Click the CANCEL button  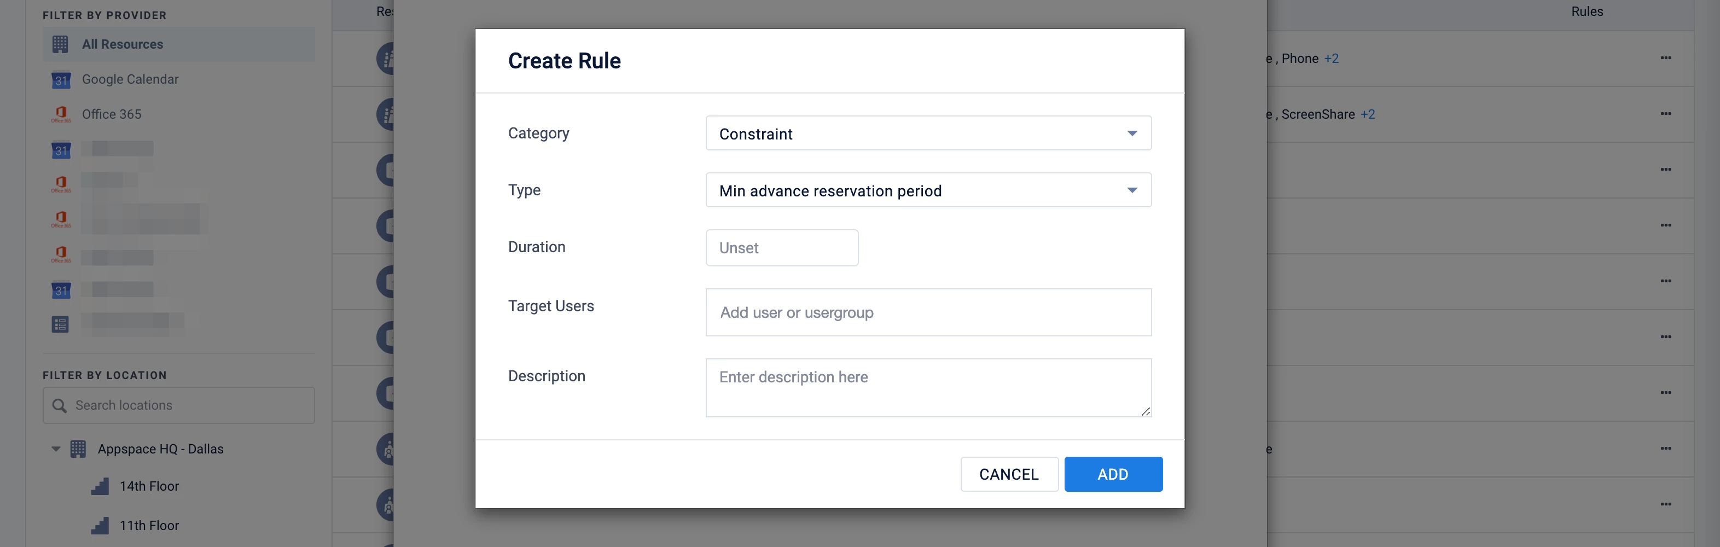tap(1008, 474)
